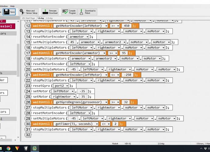
Task: Click the waitUntil block on line 21
Action: click(x=86, y=75)
